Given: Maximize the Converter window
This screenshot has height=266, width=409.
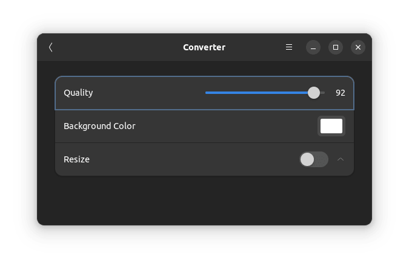Looking at the screenshot, I should click(x=335, y=47).
